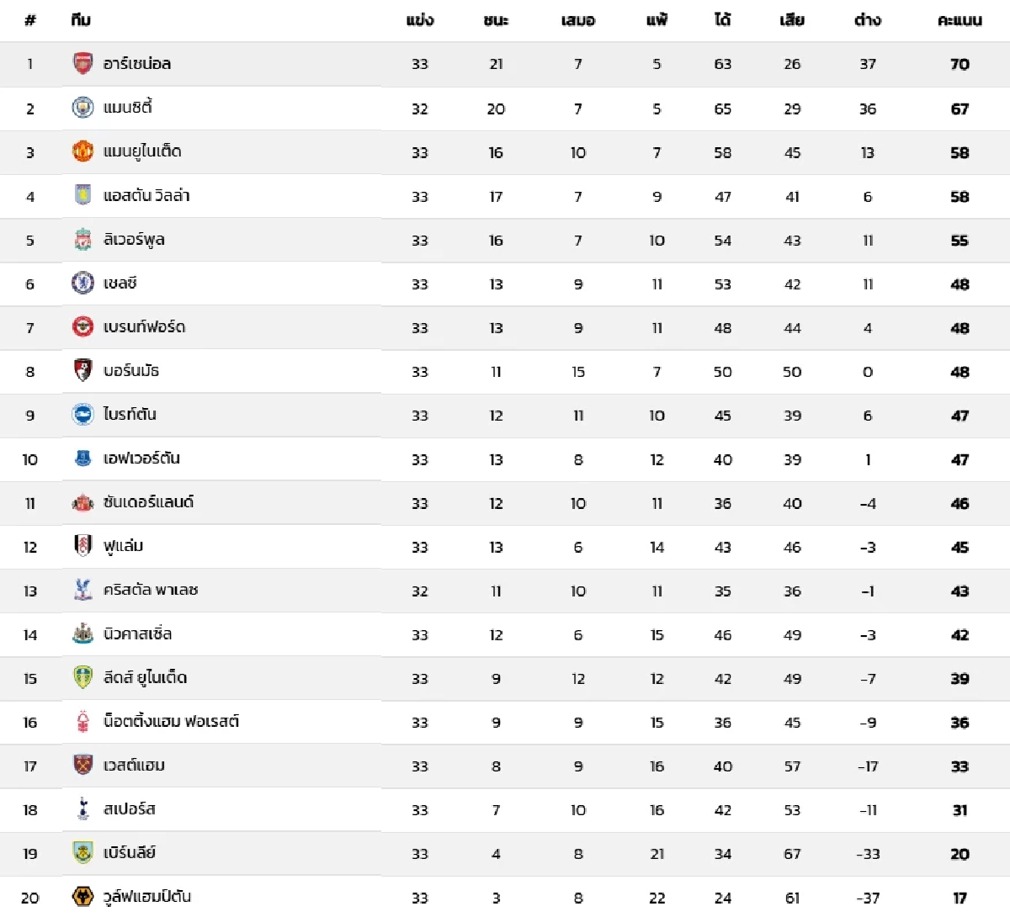Click the Manchester City crest icon
1010x917 pixels.
pos(82,108)
